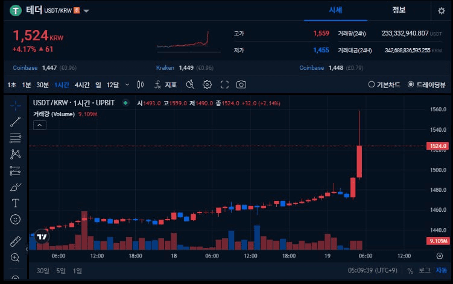Open the emoji icons tool
The height and width of the screenshot is (284, 453).
coord(15,220)
